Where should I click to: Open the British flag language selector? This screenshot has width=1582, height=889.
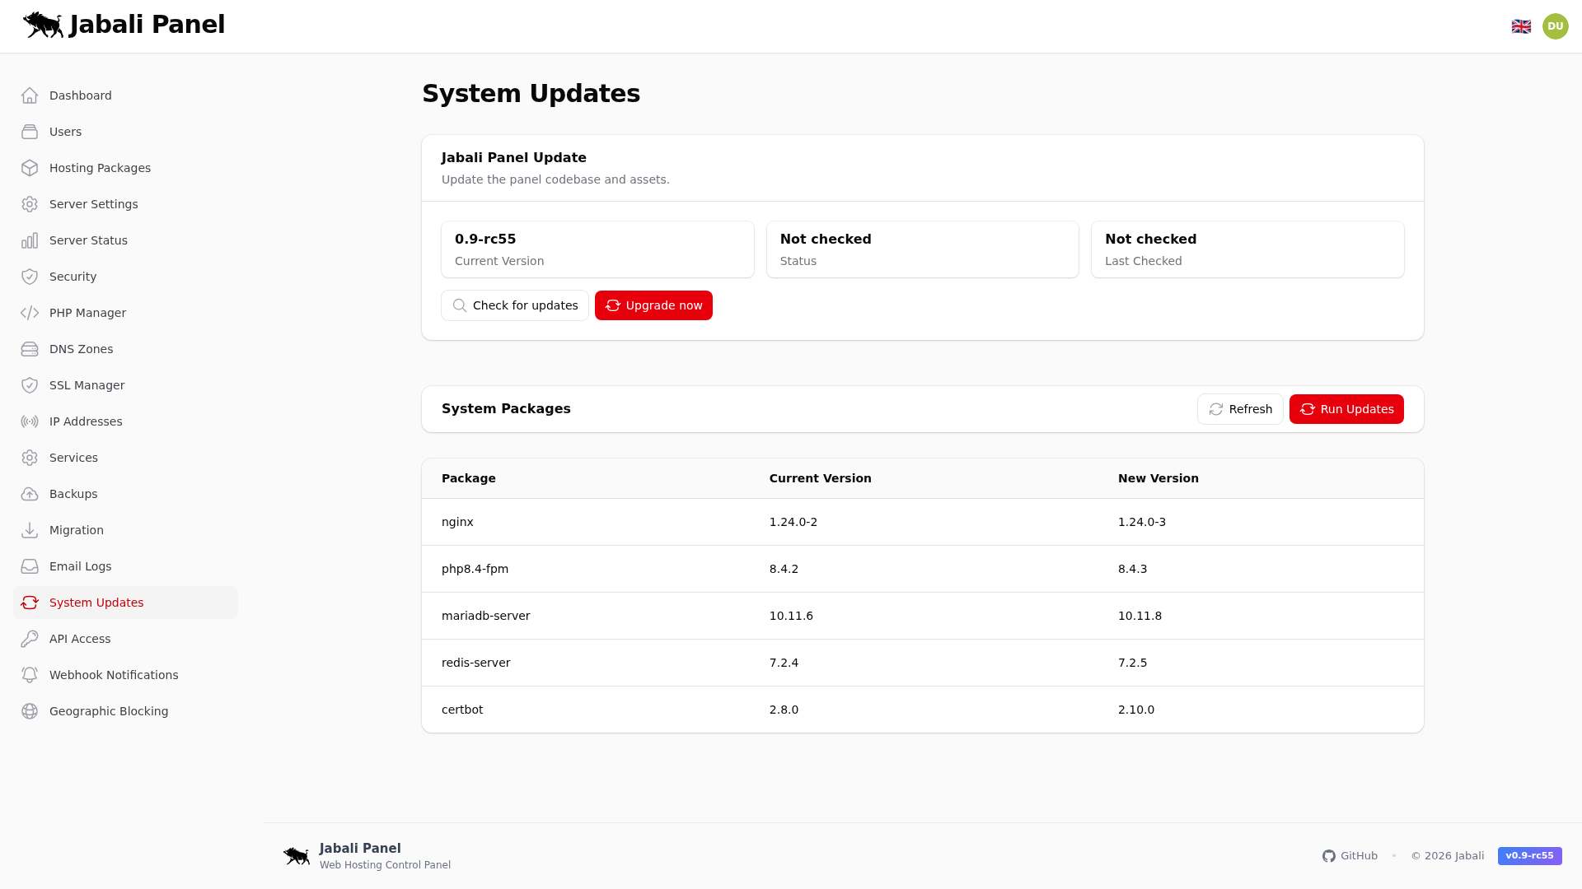point(1521,26)
